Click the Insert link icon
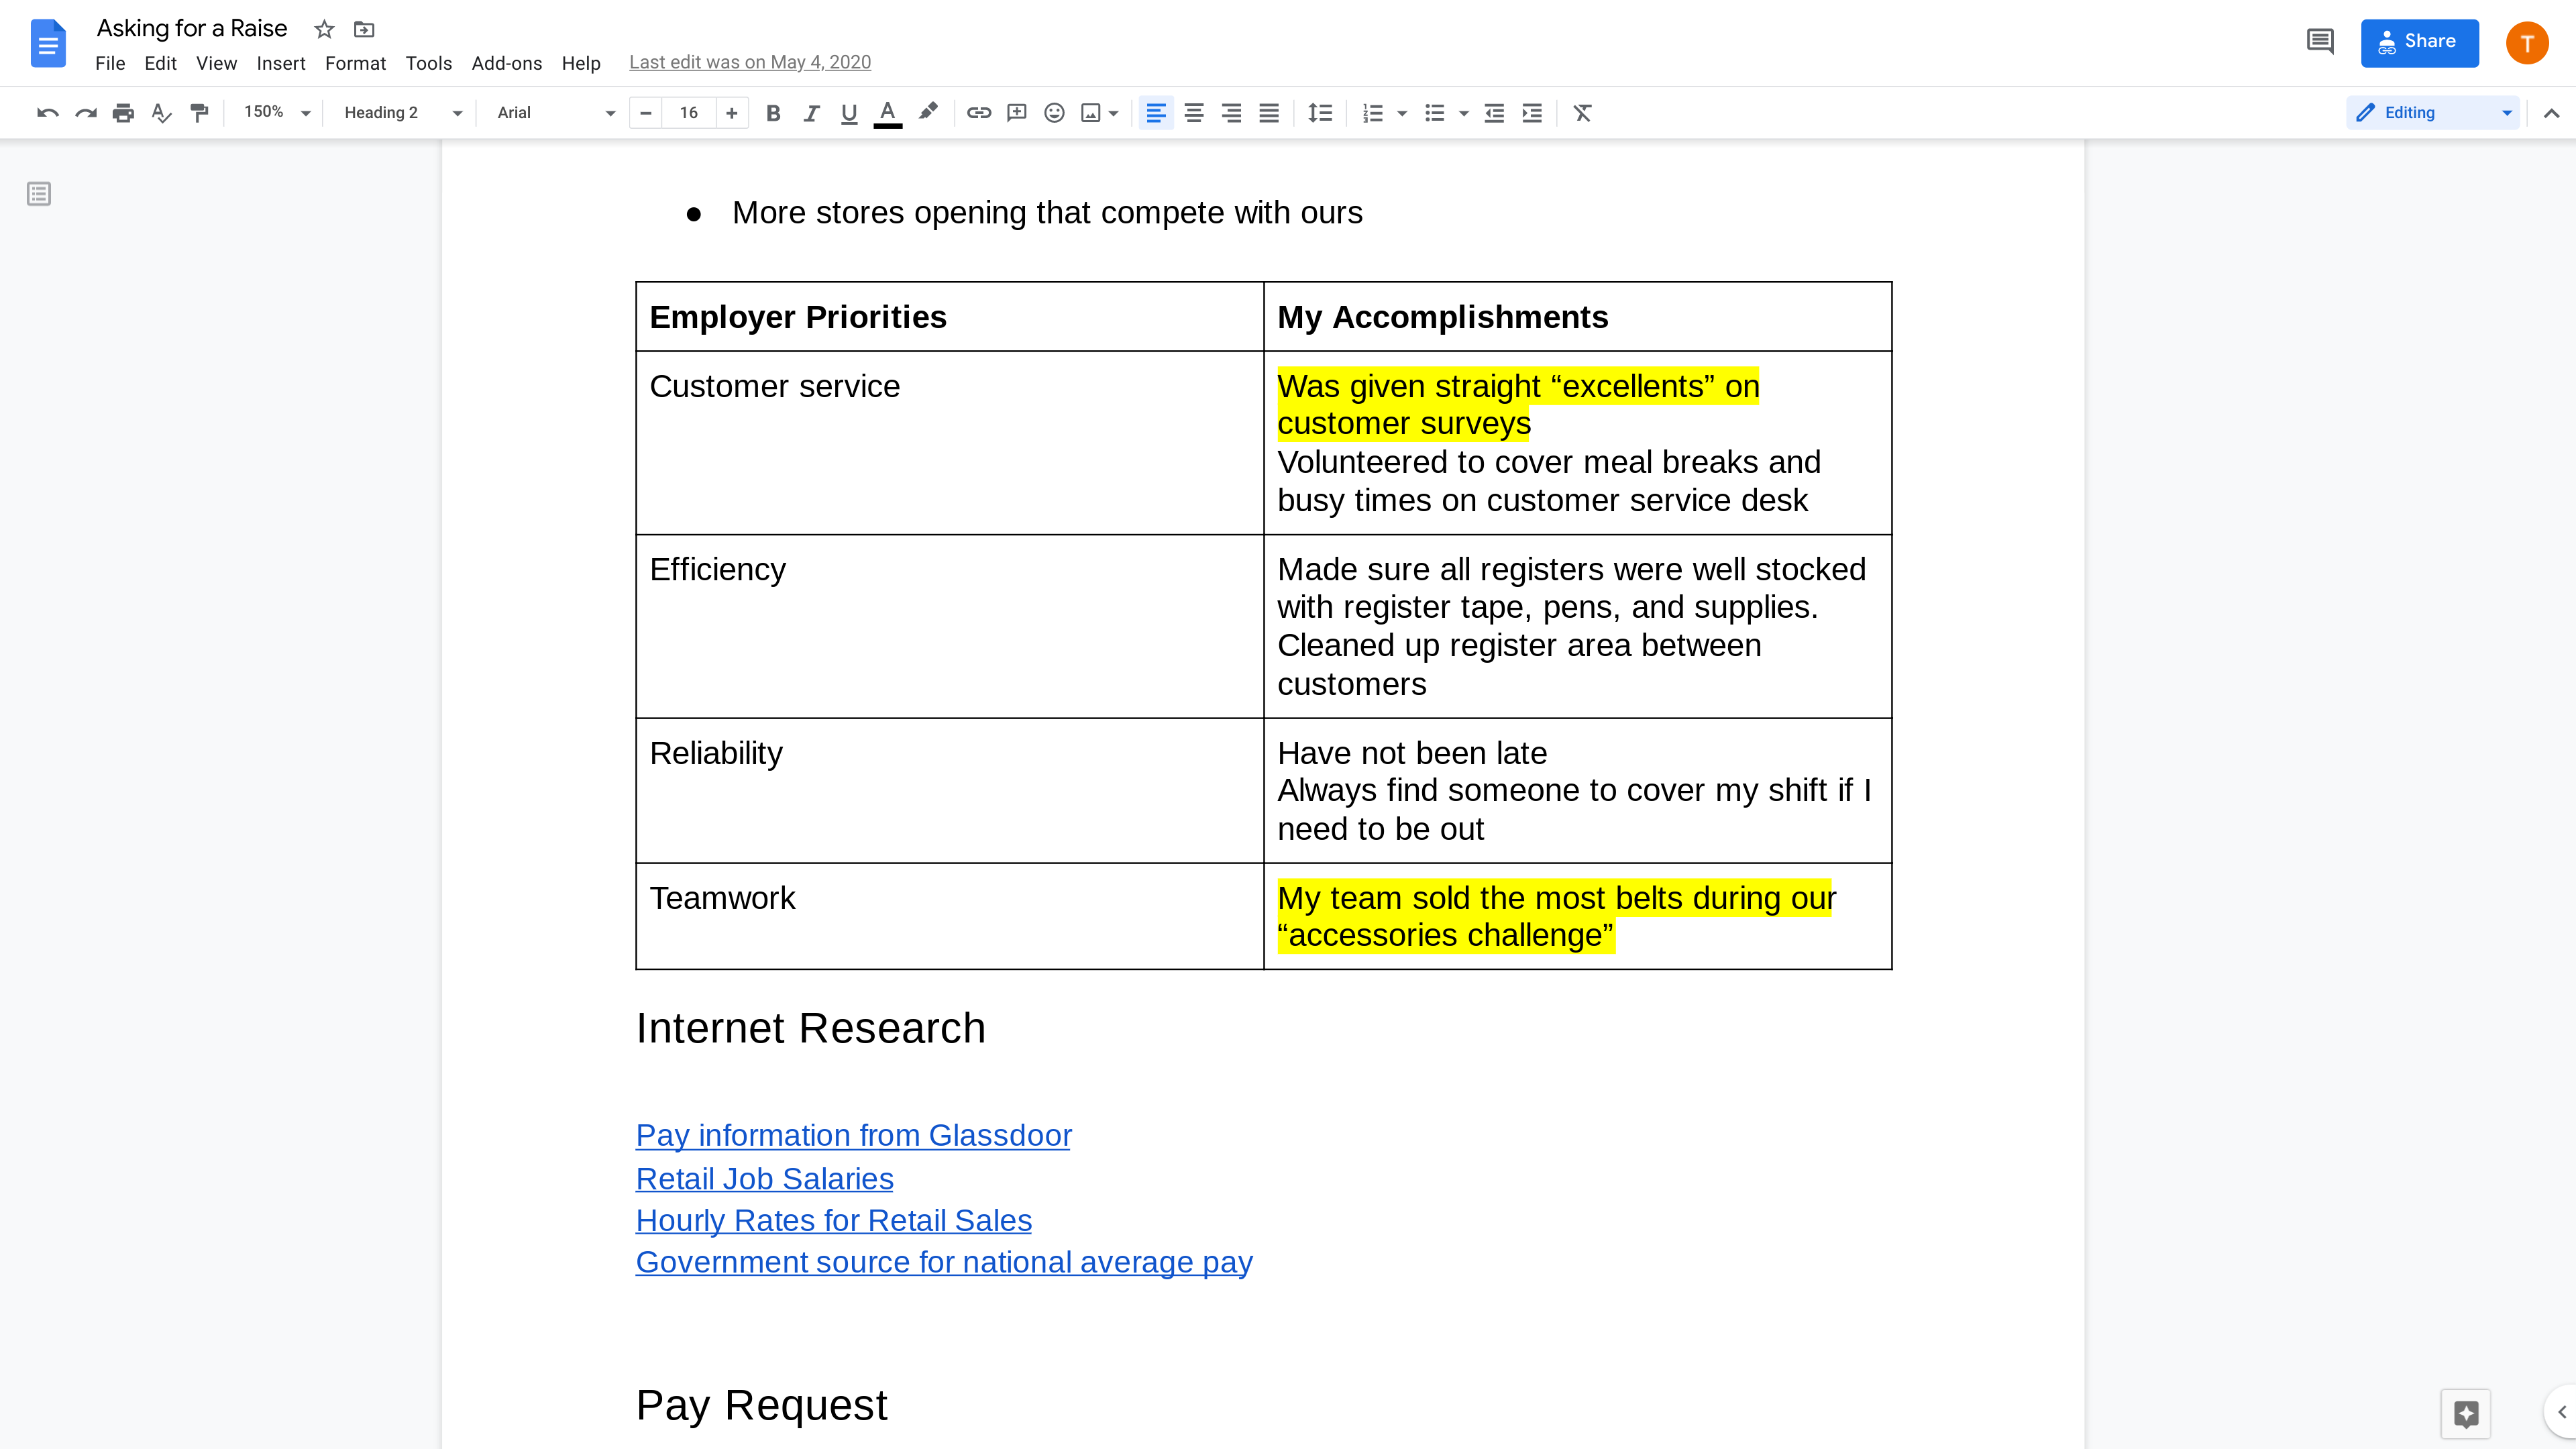 pos(978,113)
